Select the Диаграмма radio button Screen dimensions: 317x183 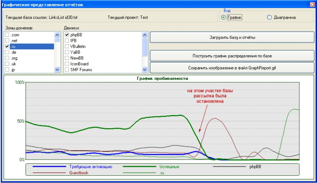coord(269,18)
